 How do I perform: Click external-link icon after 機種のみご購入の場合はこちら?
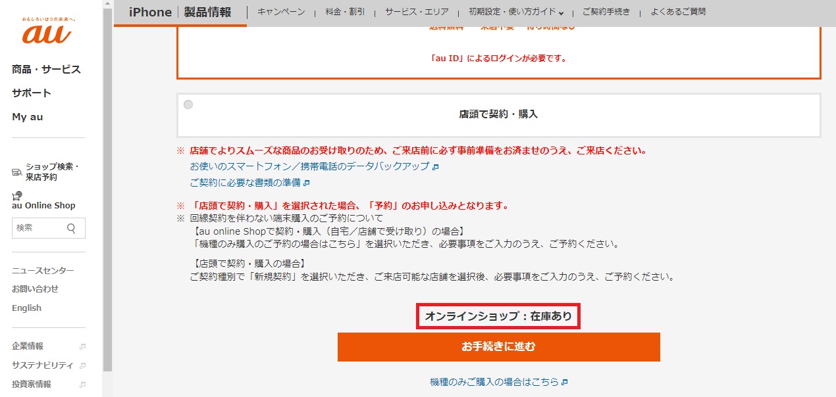pyautogui.click(x=565, y=382)
